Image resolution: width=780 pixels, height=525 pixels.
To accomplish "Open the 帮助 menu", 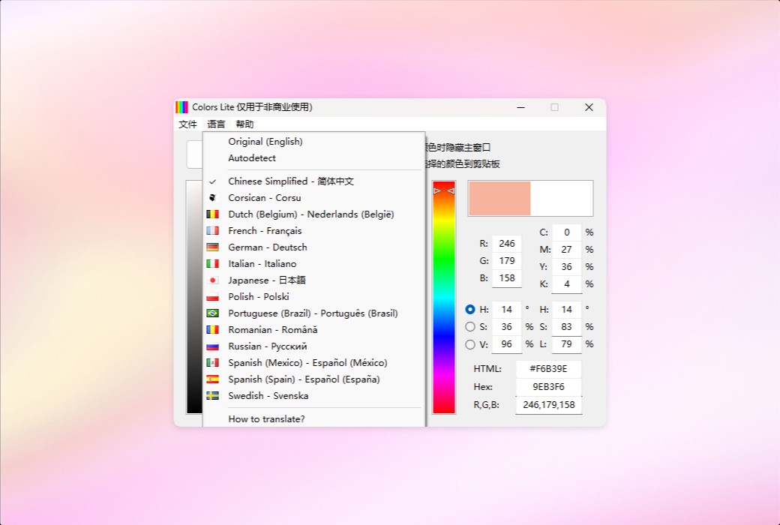I will click(x=244, y=124).
